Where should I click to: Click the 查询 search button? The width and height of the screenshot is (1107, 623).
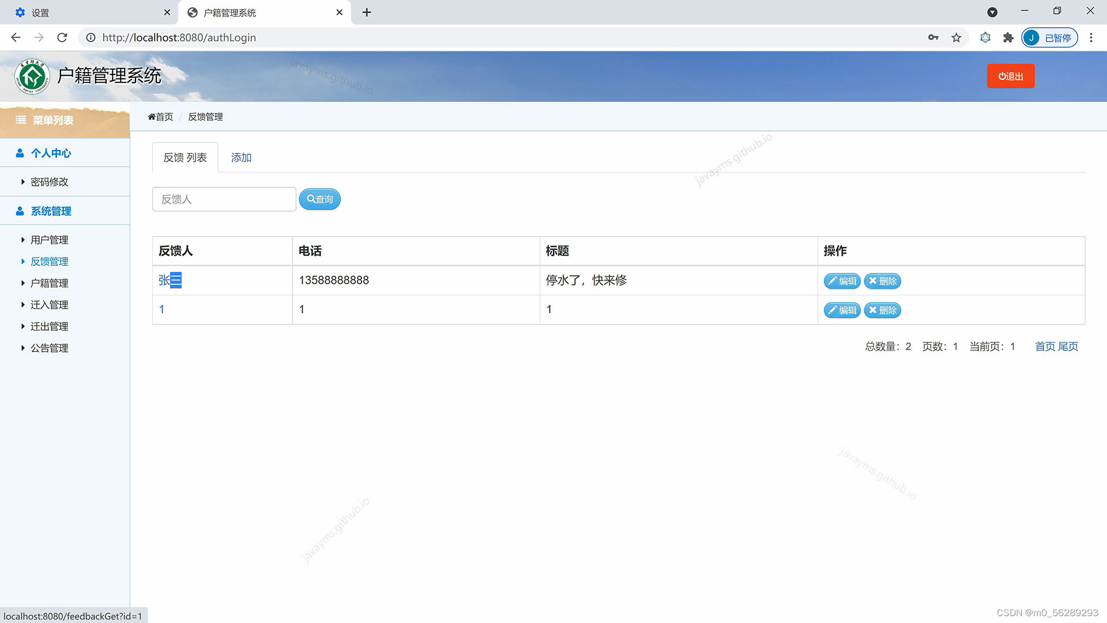[319, 199]
